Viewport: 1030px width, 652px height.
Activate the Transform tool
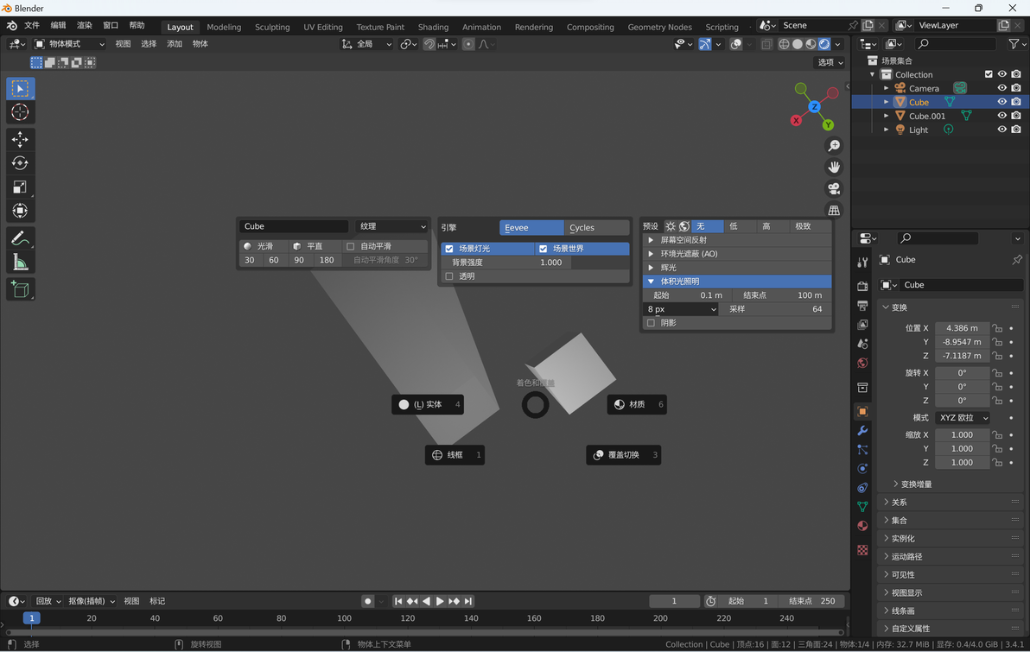coord(20,211)
